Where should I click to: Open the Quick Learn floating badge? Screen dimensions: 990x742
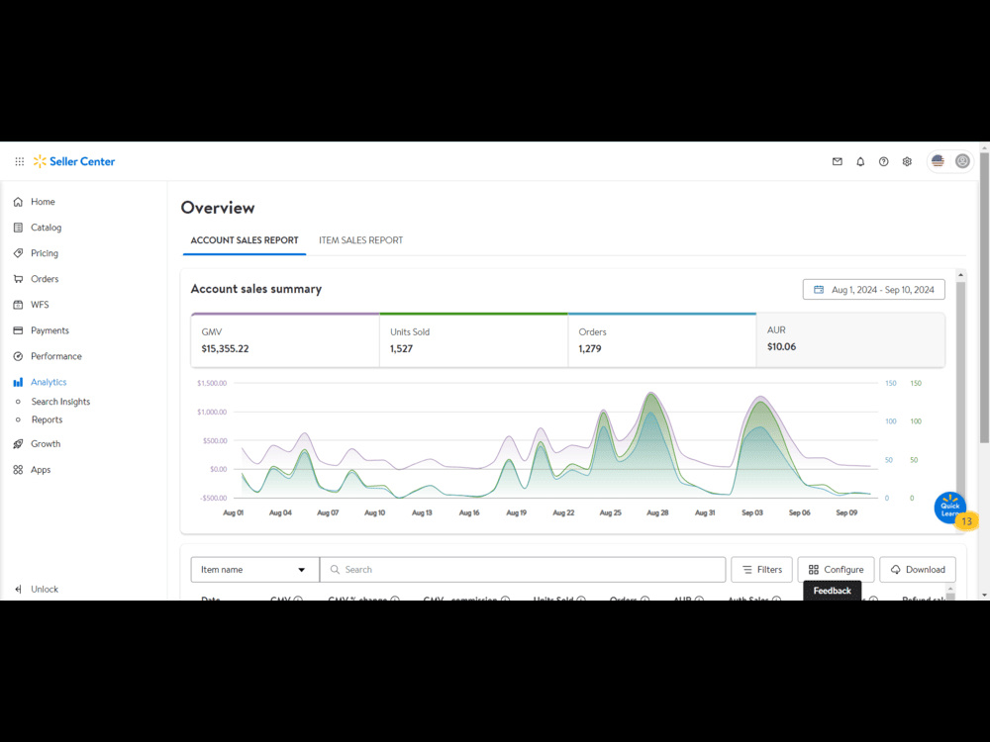(950, 508)
